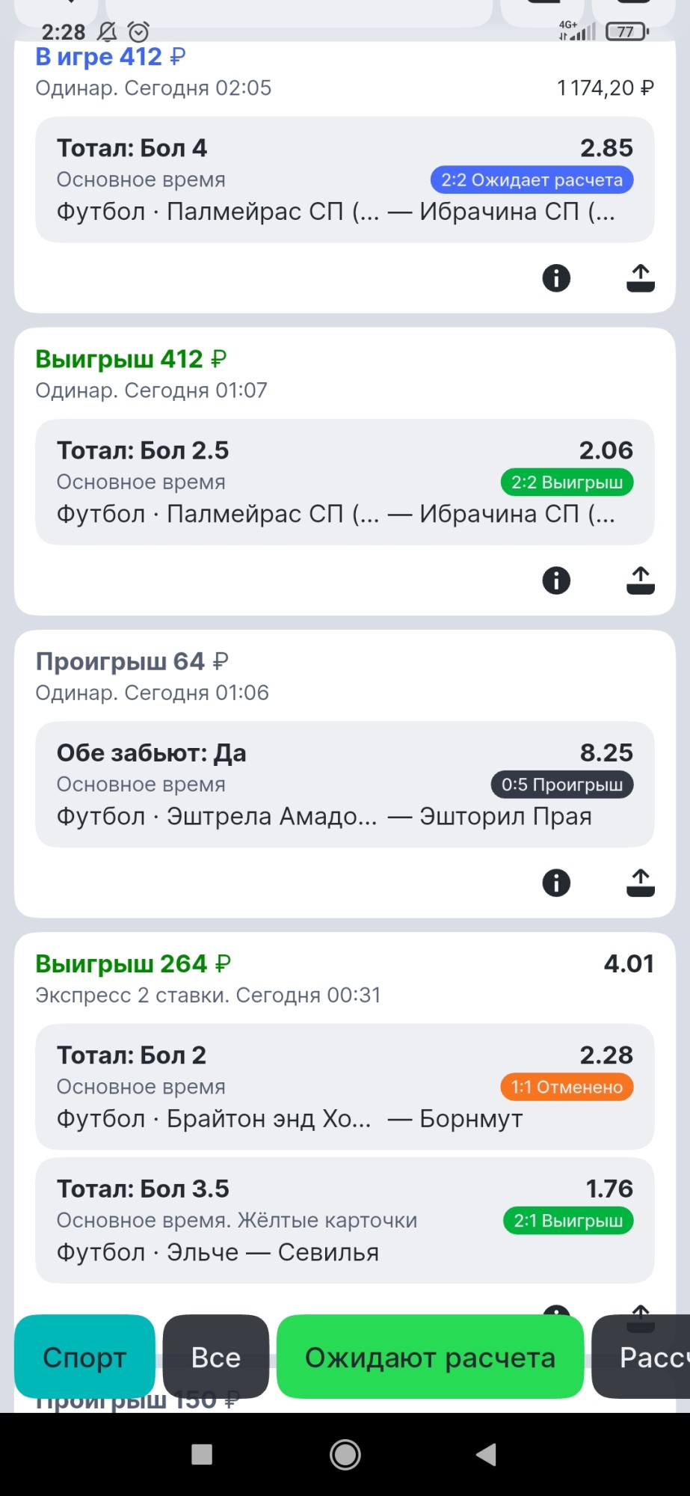Open the Эштрела Амадо — Эшторил Прая bet
Screen dimensions: 690x1496
click(x=344, y=784)
